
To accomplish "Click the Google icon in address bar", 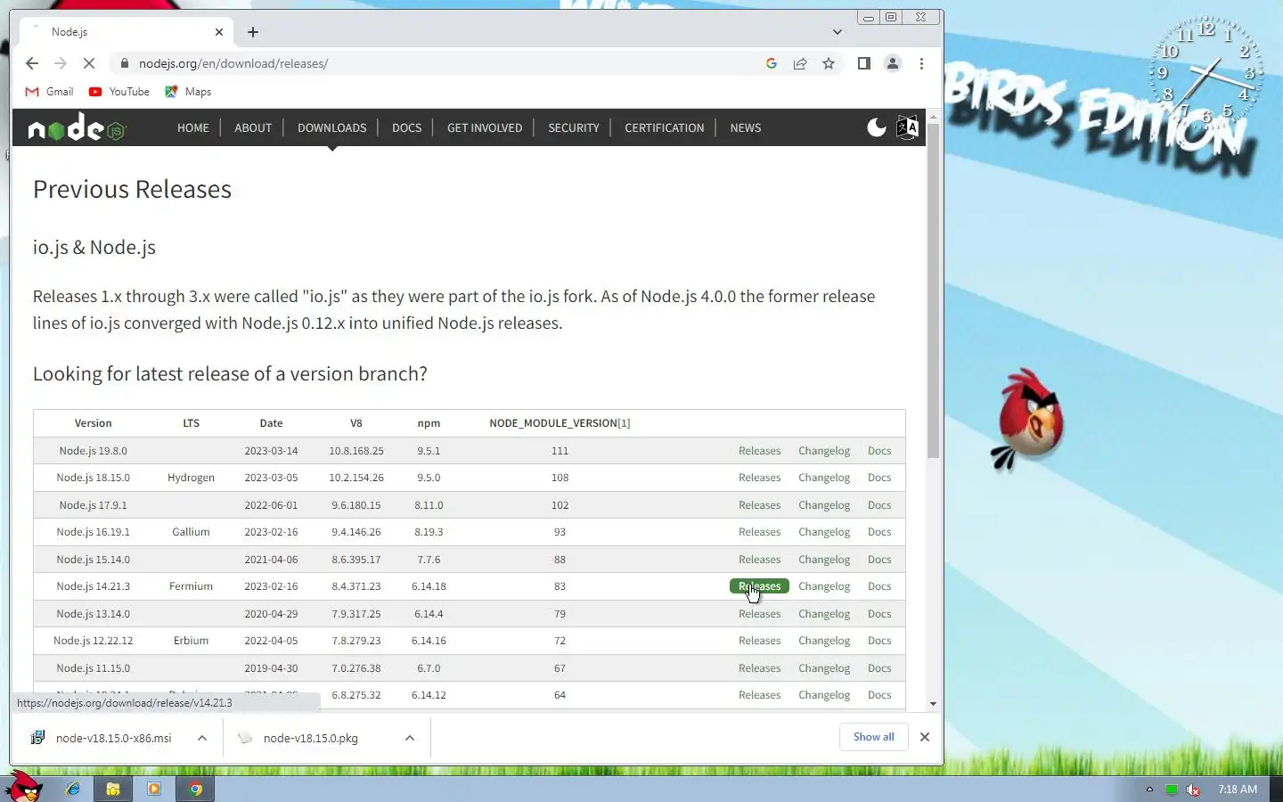I will pos(772,63).
